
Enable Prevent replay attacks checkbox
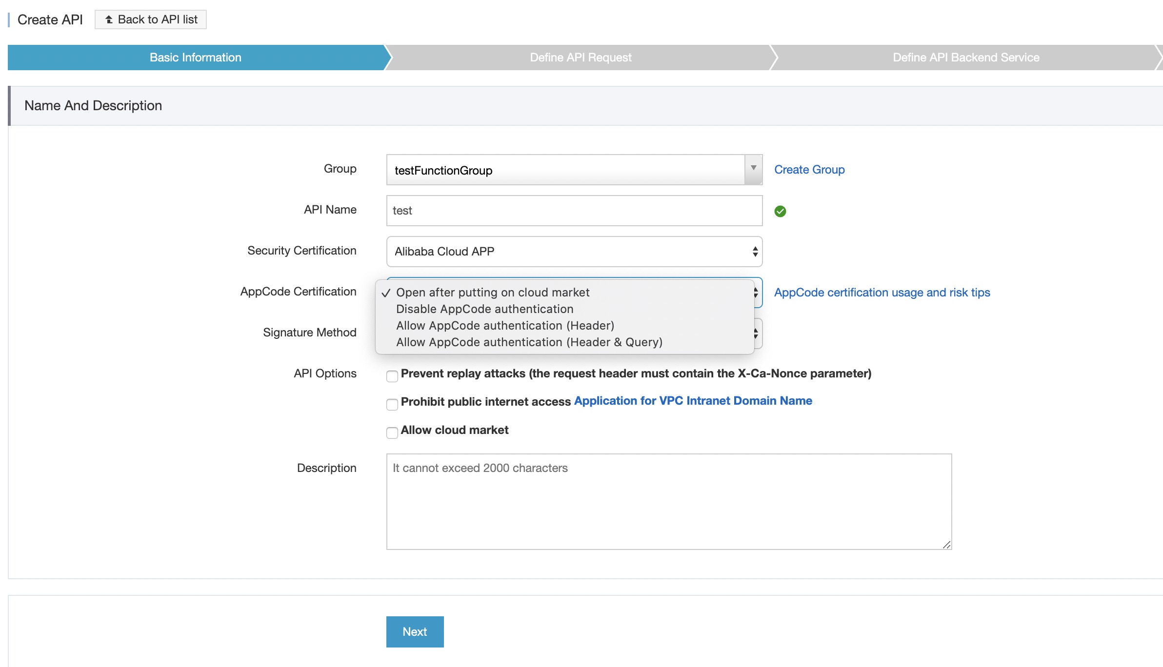click(x=392, y=376)
